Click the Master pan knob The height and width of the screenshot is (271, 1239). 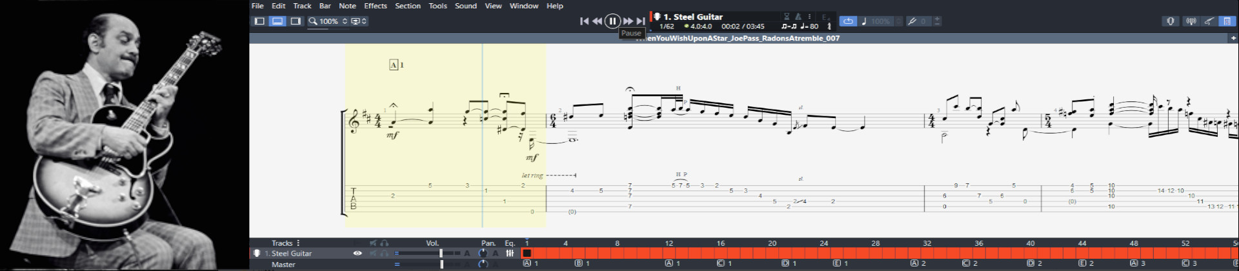click(483, 265)
